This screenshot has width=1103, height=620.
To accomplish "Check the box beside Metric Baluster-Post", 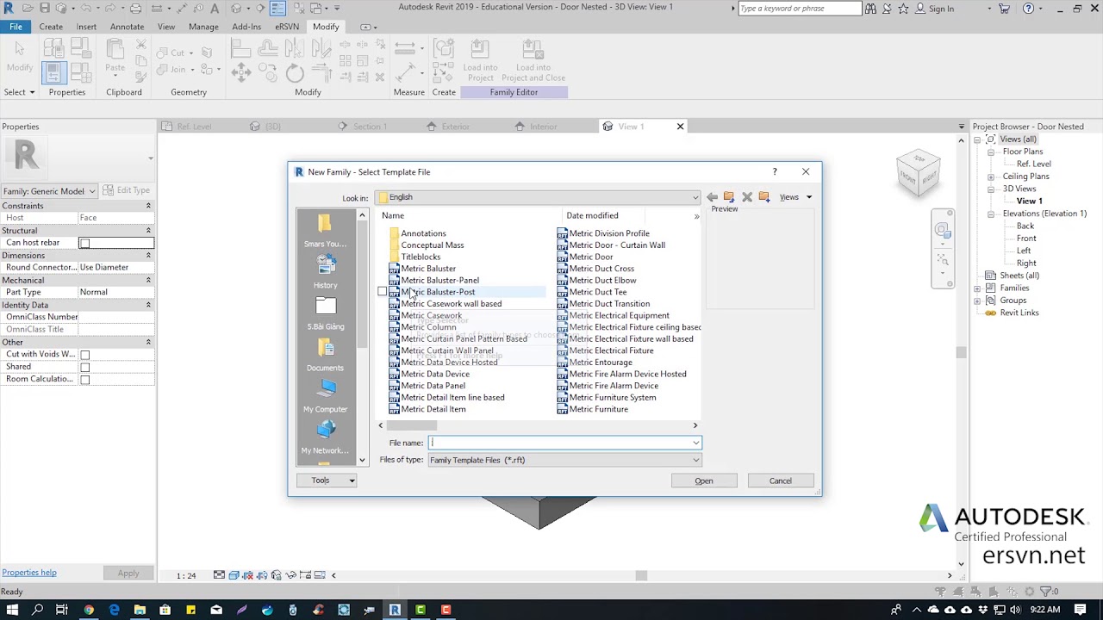I will pos(383,292).
